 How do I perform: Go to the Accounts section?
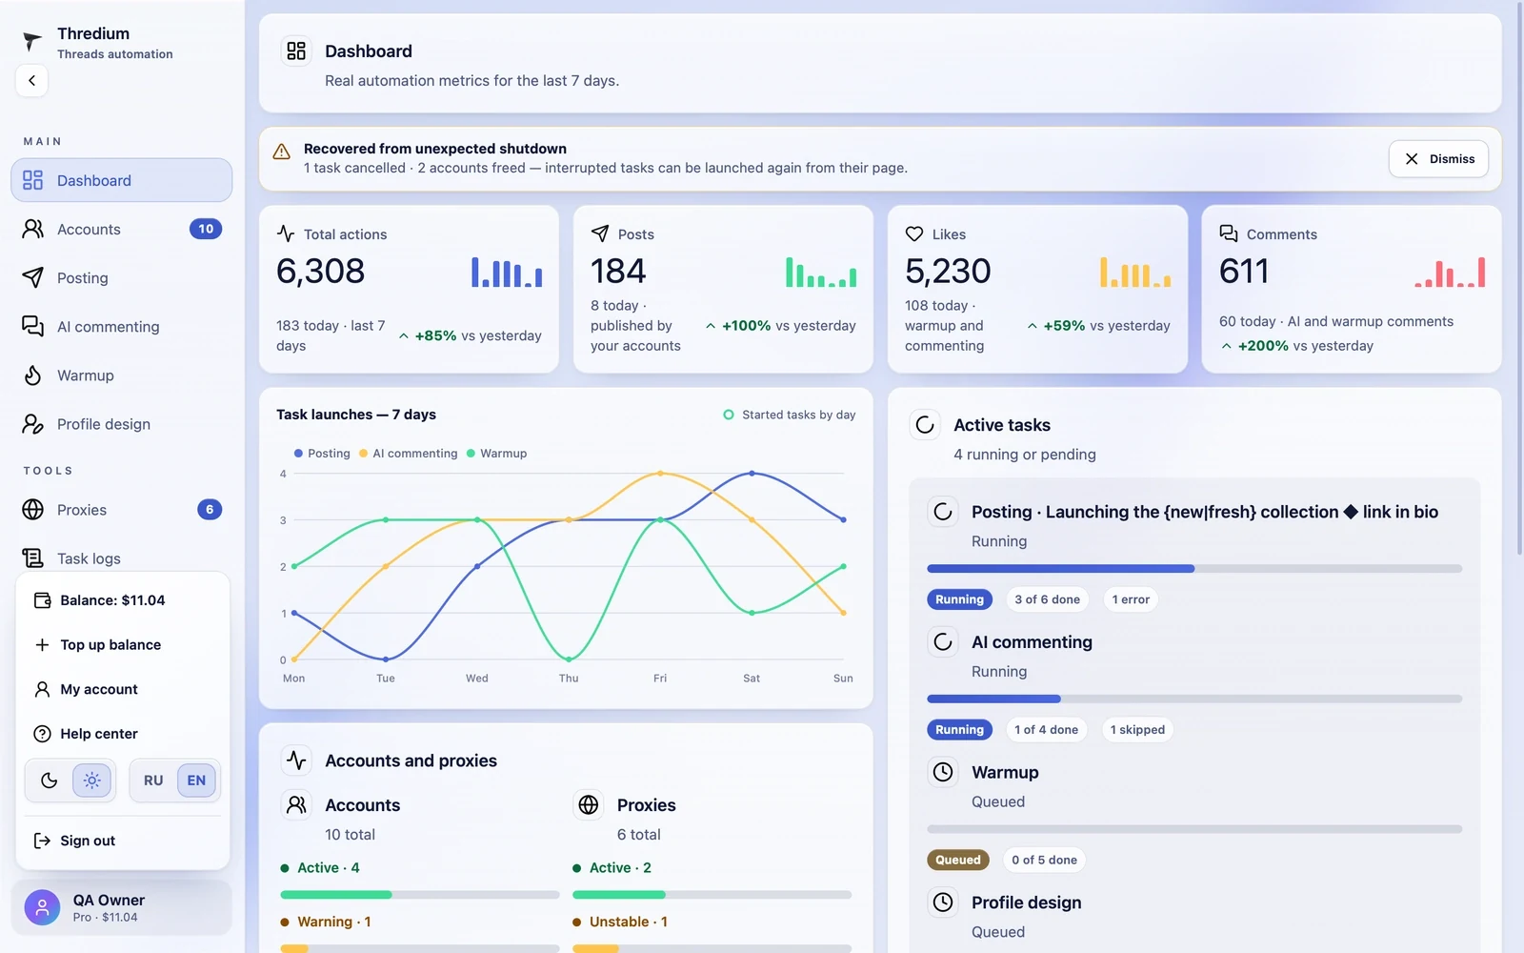[x=121, y=229]
